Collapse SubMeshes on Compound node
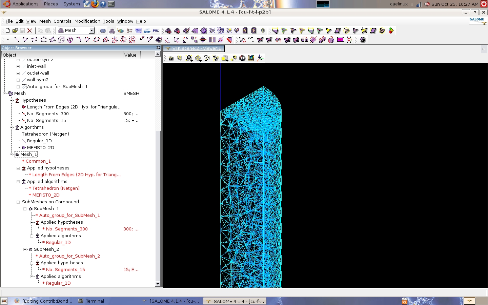This screenshot has height=305, width=488. [x=18, y=202]
